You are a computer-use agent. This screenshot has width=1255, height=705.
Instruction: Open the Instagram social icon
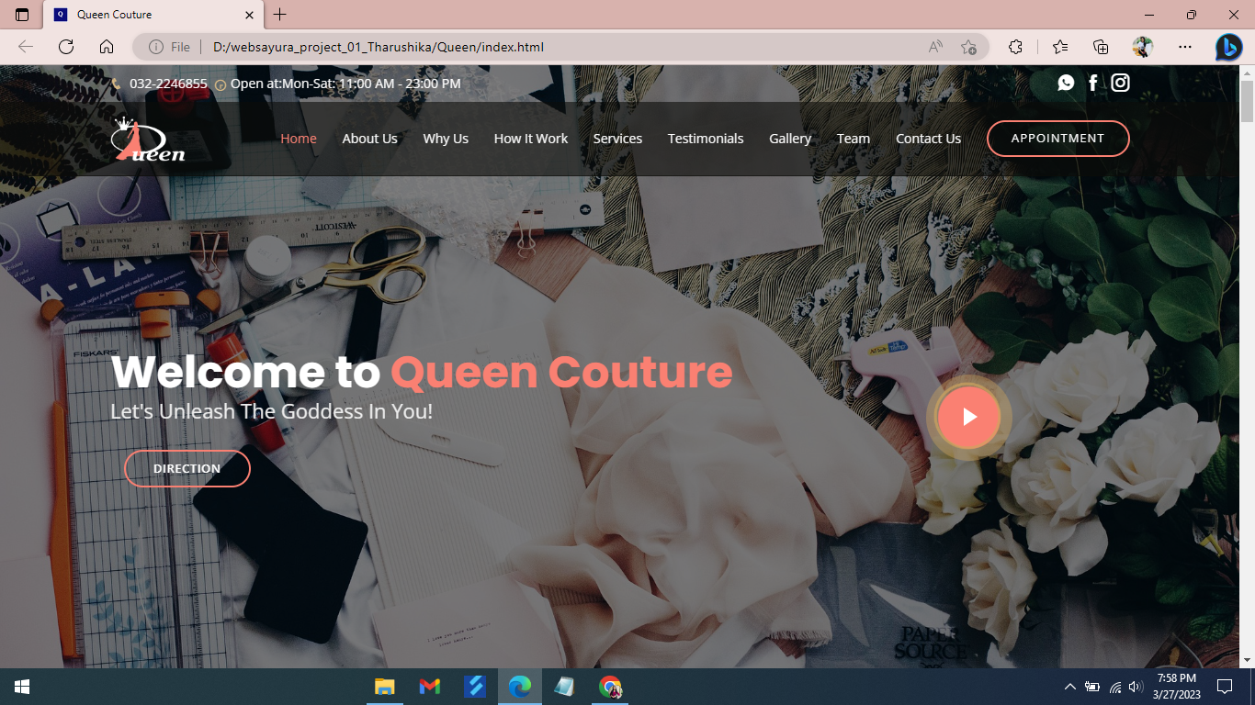tap(1120, 83)
